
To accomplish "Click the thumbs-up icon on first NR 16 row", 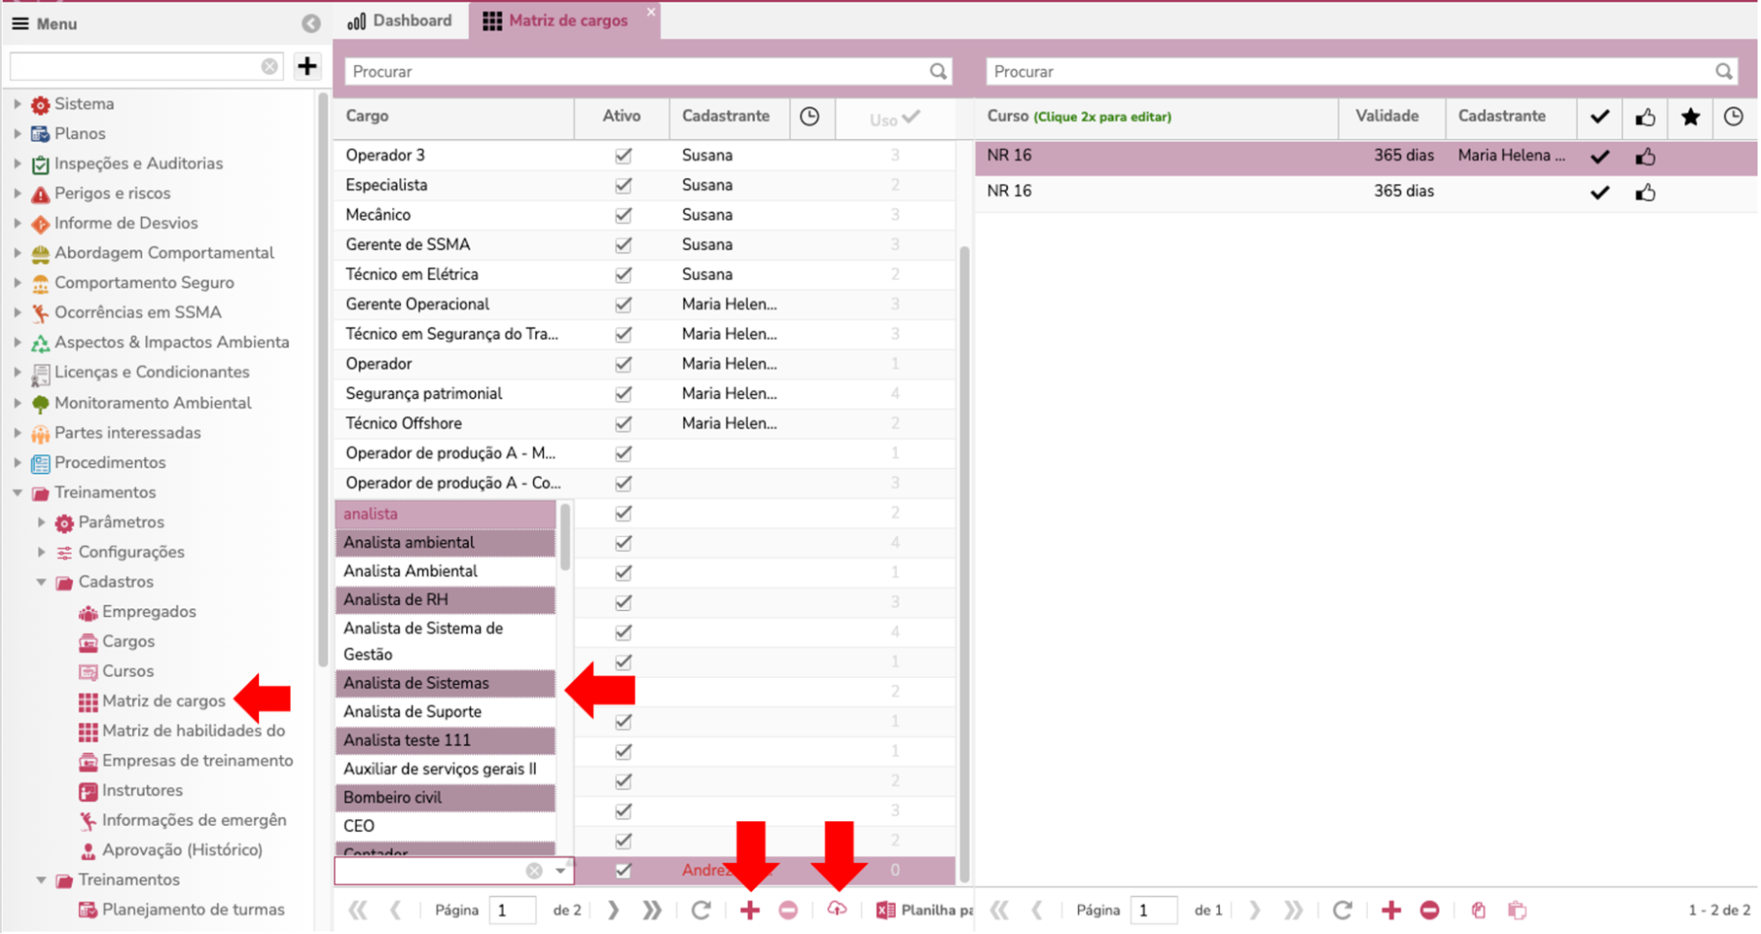I will tap(1645, 157).
